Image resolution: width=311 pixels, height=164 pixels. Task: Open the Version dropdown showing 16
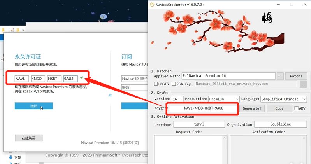click(177, 99)
